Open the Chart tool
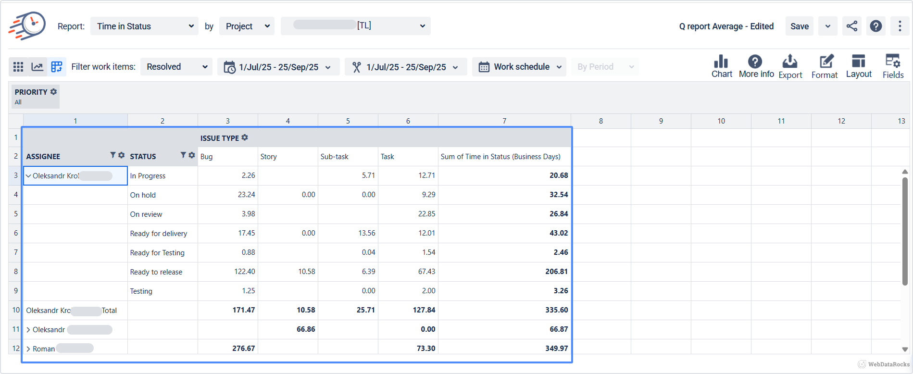 (722, 66)
